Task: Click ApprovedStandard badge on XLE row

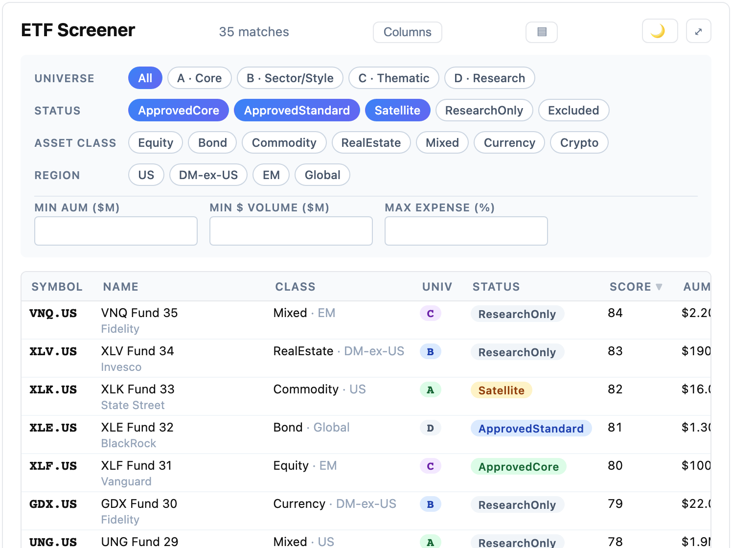Action: [x=531, y=428]
